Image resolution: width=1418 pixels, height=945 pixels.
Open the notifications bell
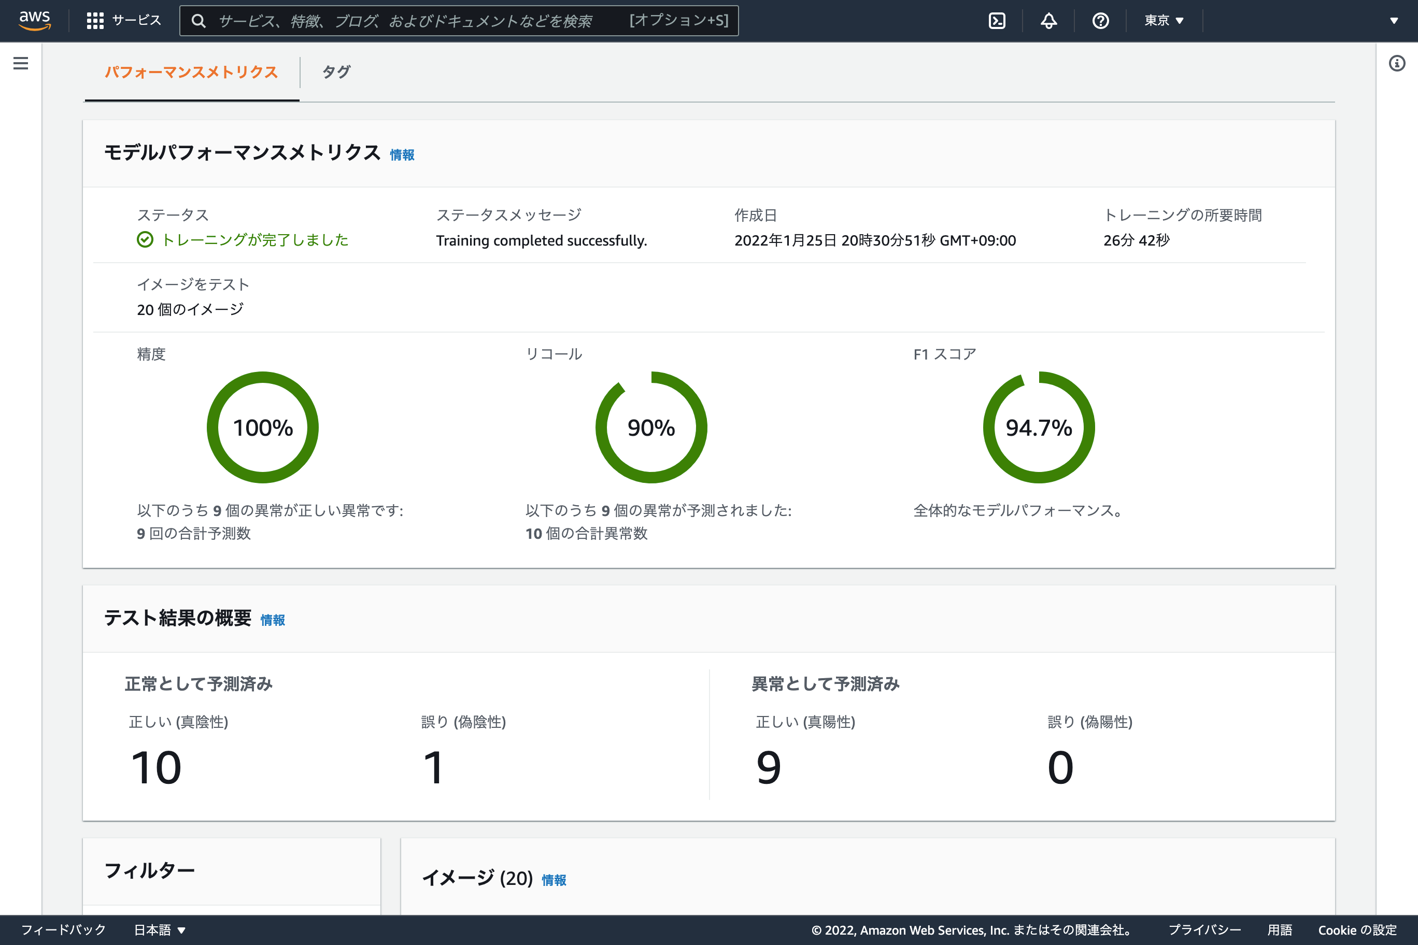click(1048, 20)
